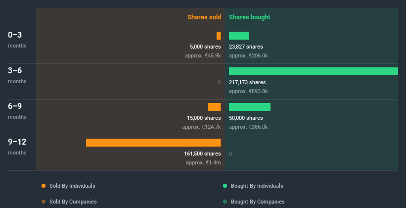The image size is (406, 208).
Task: Click the 0–3 row label
Action: (x=15, y=35)
